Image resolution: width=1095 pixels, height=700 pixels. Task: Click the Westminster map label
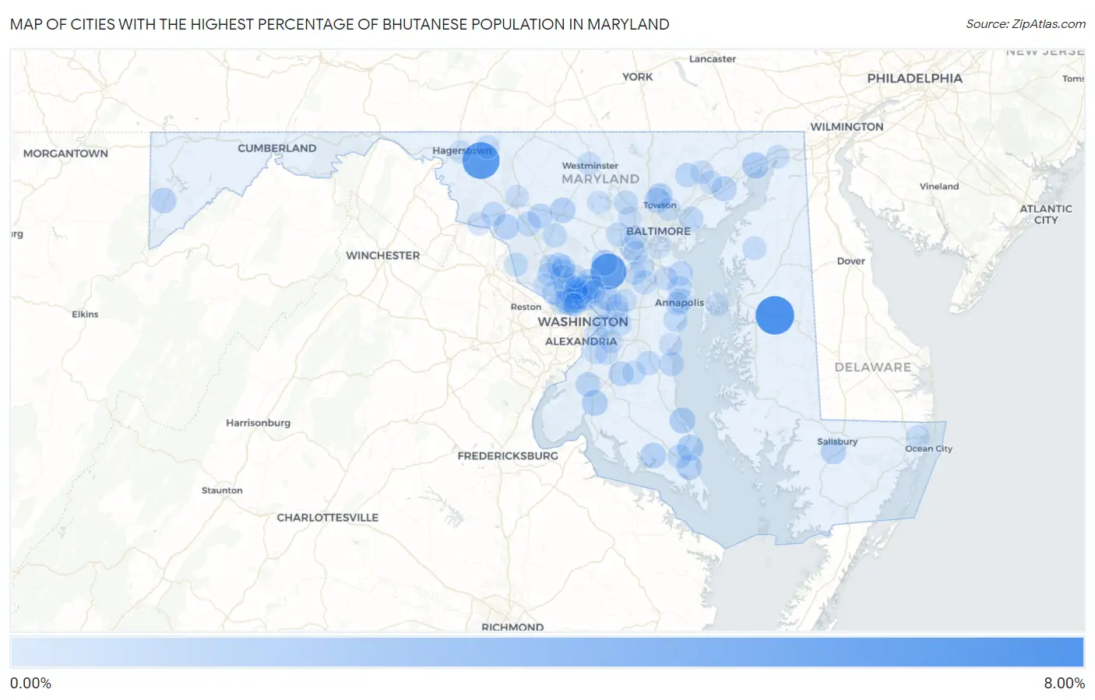click(x=590, y=165)
